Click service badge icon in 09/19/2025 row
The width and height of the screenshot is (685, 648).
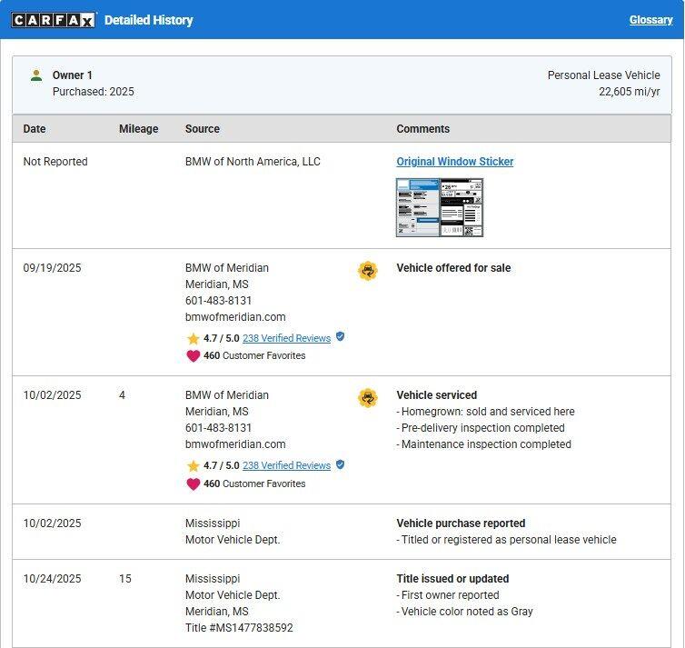tap(367, 271)
